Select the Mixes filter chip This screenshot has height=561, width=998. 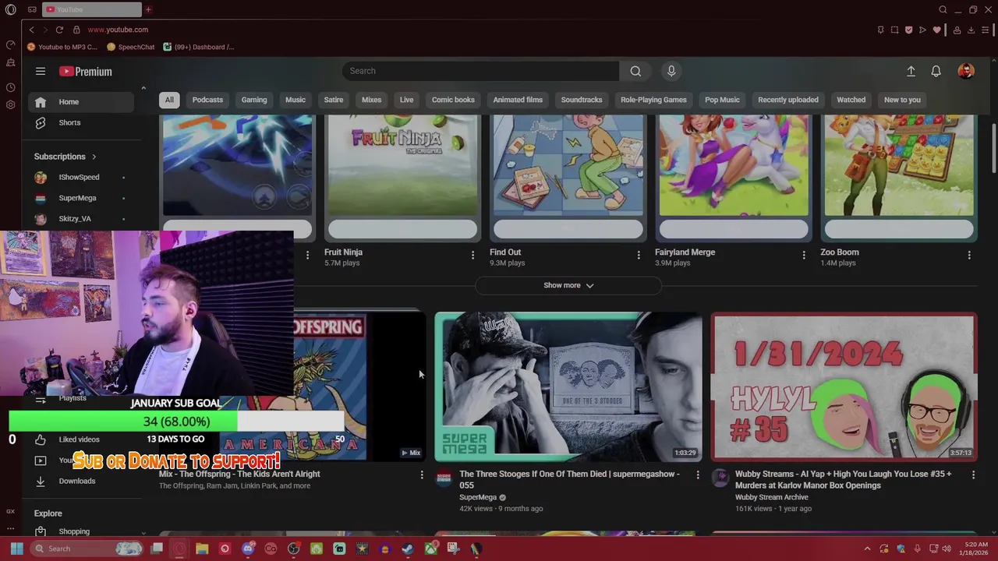click(x=372, y=100)
